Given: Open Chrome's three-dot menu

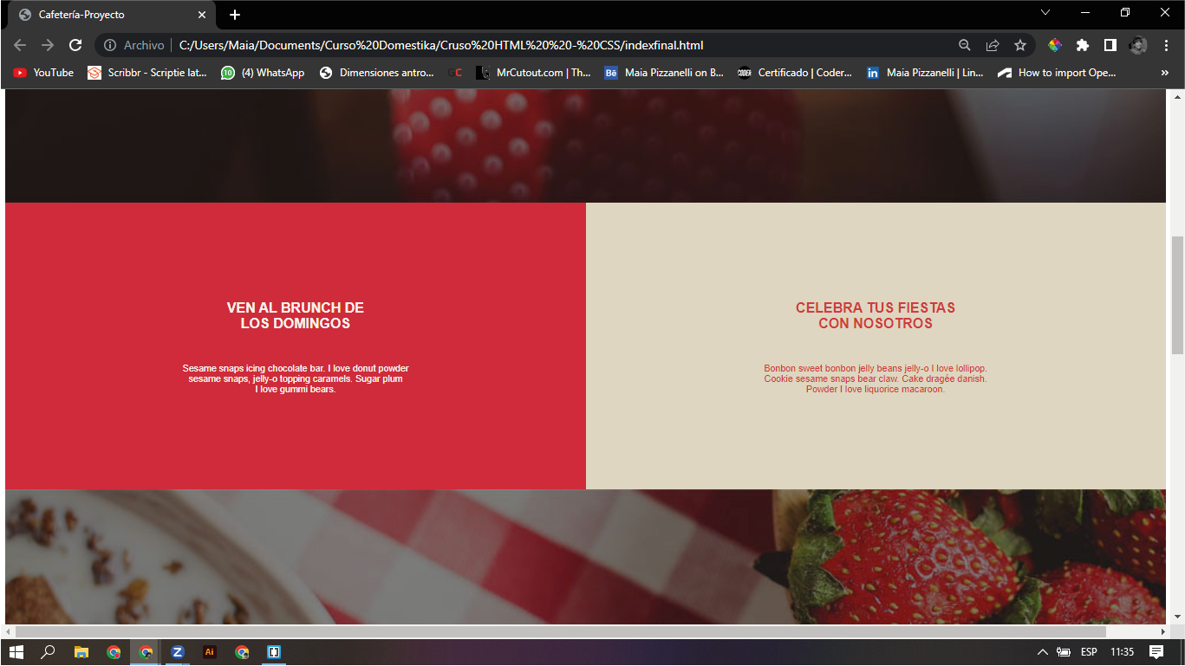Looking at the screenshot, I should click(x=1166, y=45).
